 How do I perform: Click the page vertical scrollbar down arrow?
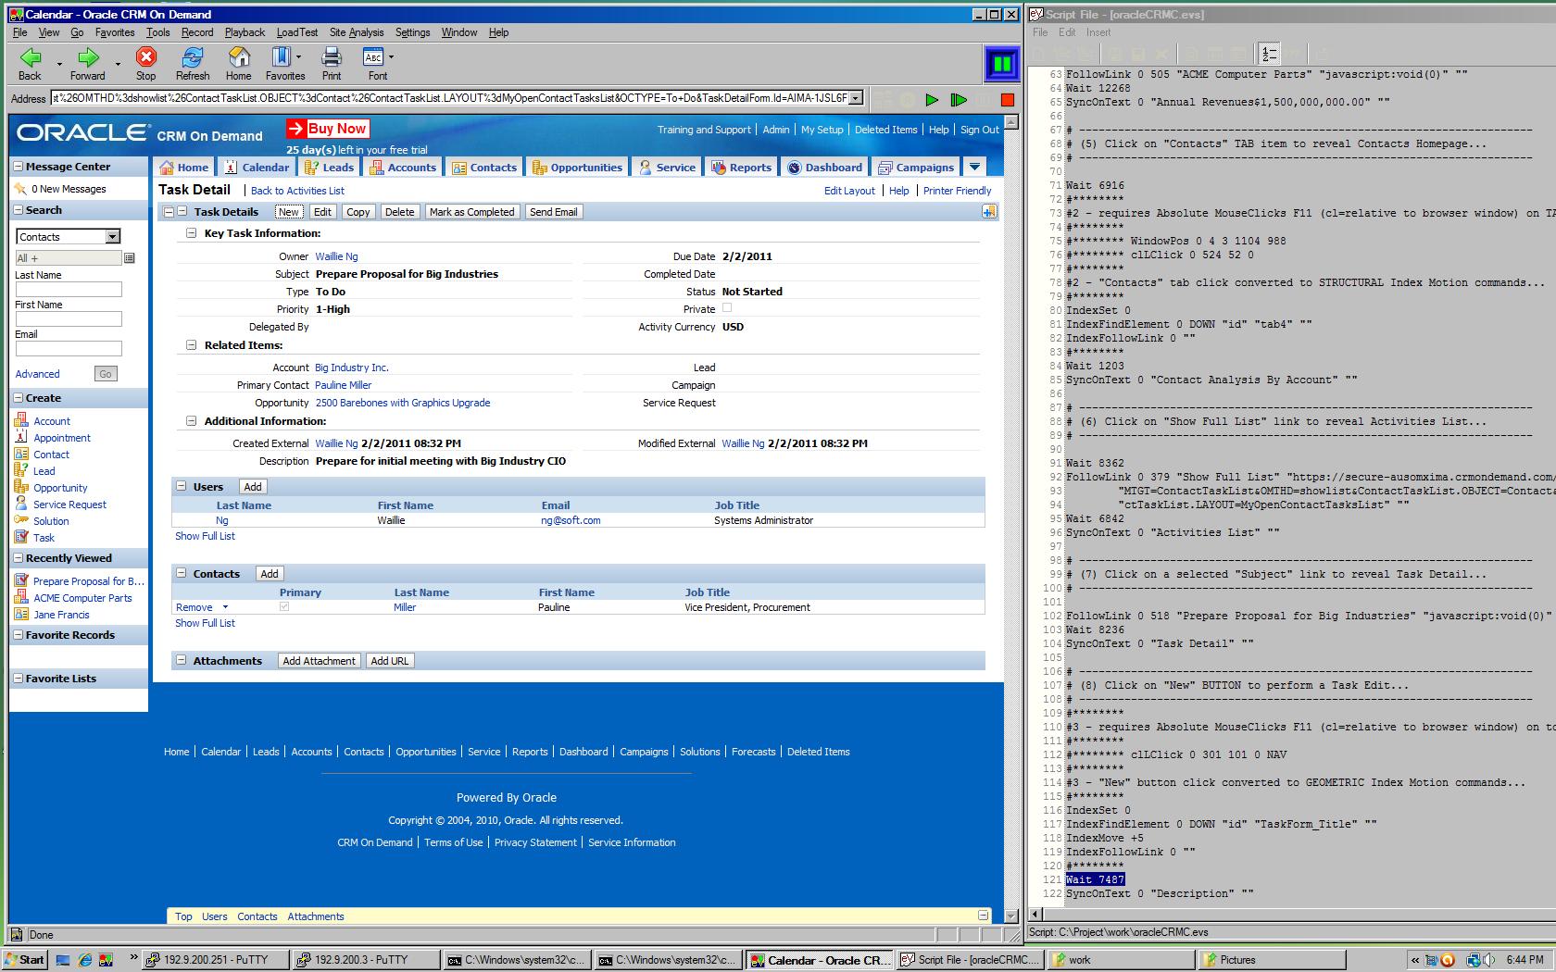tap(1011, 916)
